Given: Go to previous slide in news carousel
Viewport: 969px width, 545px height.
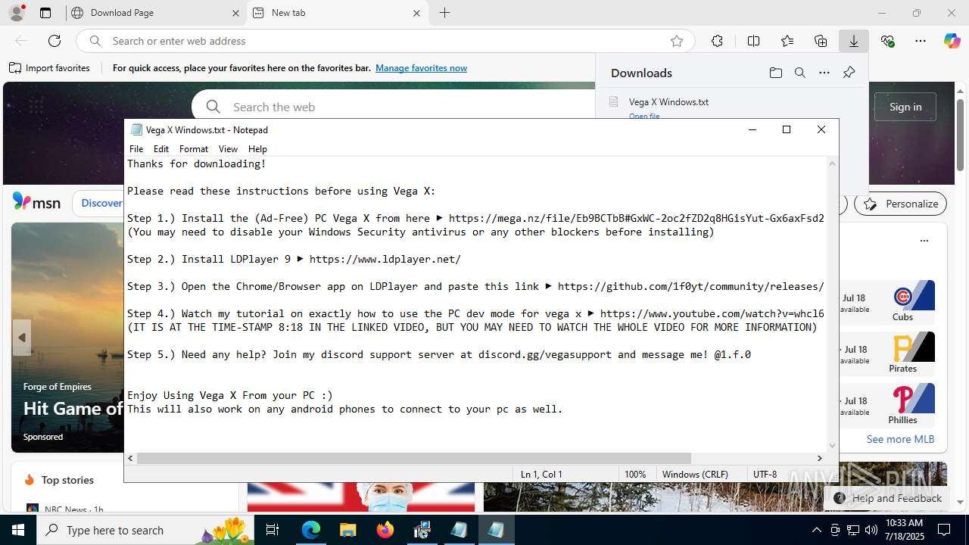Looking at the screenshot, I should (x=22, y=337).
